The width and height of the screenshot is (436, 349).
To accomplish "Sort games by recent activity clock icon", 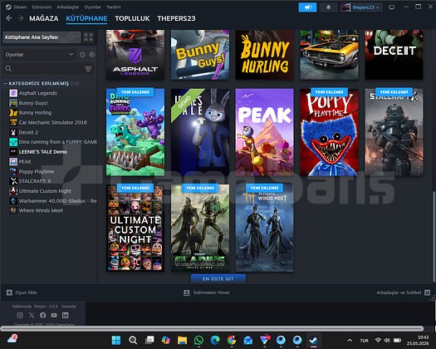I will [82, 55].
